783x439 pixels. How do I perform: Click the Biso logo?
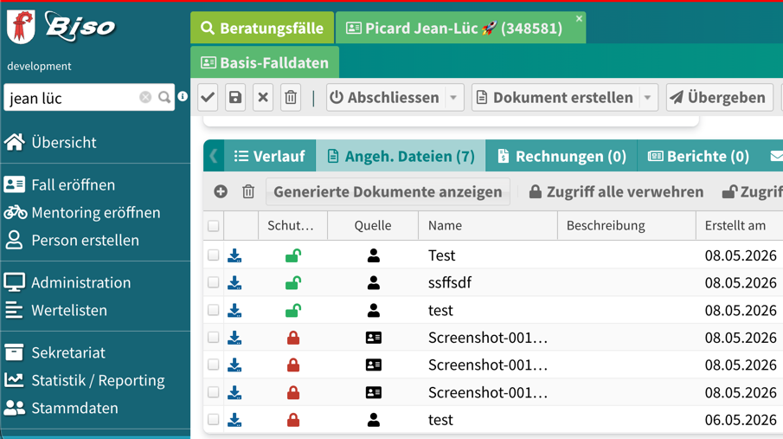(80, 25)
